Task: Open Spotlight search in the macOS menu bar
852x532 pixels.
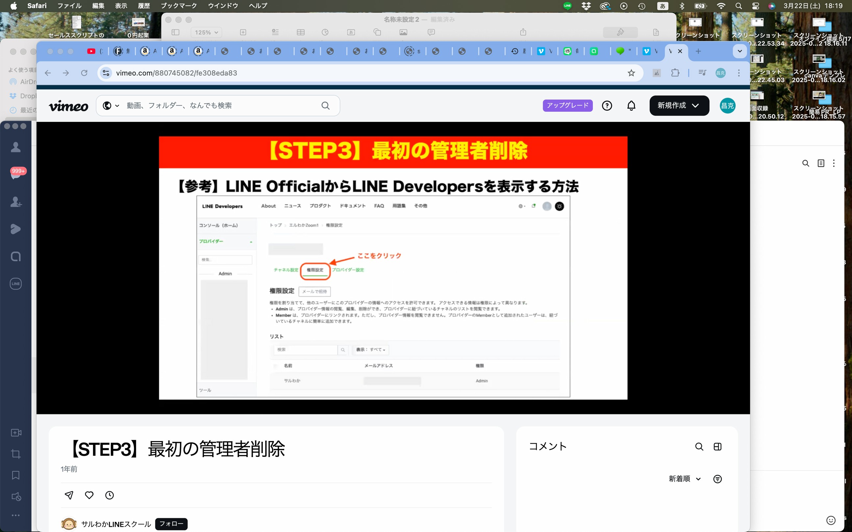Action: (x=739, y=6)
